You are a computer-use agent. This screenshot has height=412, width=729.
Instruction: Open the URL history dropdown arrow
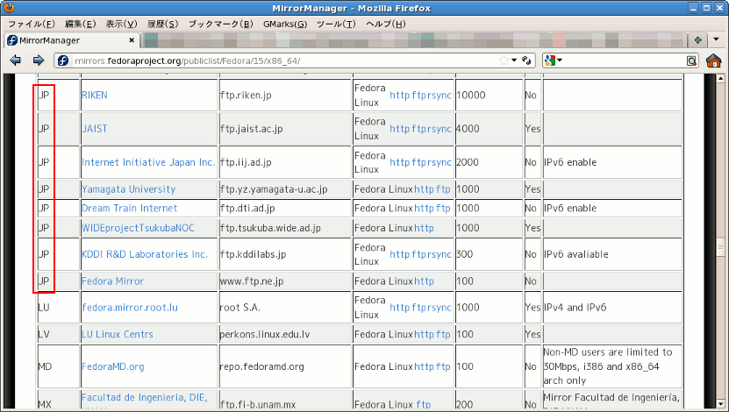(514, 60)
